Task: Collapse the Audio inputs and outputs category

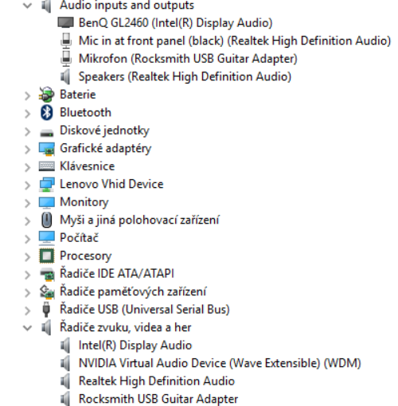Action: click(x=27, y=5)
